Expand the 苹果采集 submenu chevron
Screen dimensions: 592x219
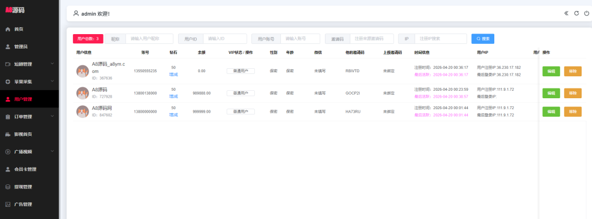pos(53,81)
